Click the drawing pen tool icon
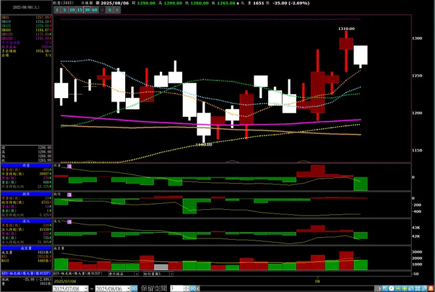This screenshot has height=292, width=435. tap(424, 288)
